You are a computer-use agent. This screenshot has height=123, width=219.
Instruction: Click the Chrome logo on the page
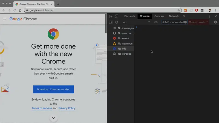coord(53,34)
